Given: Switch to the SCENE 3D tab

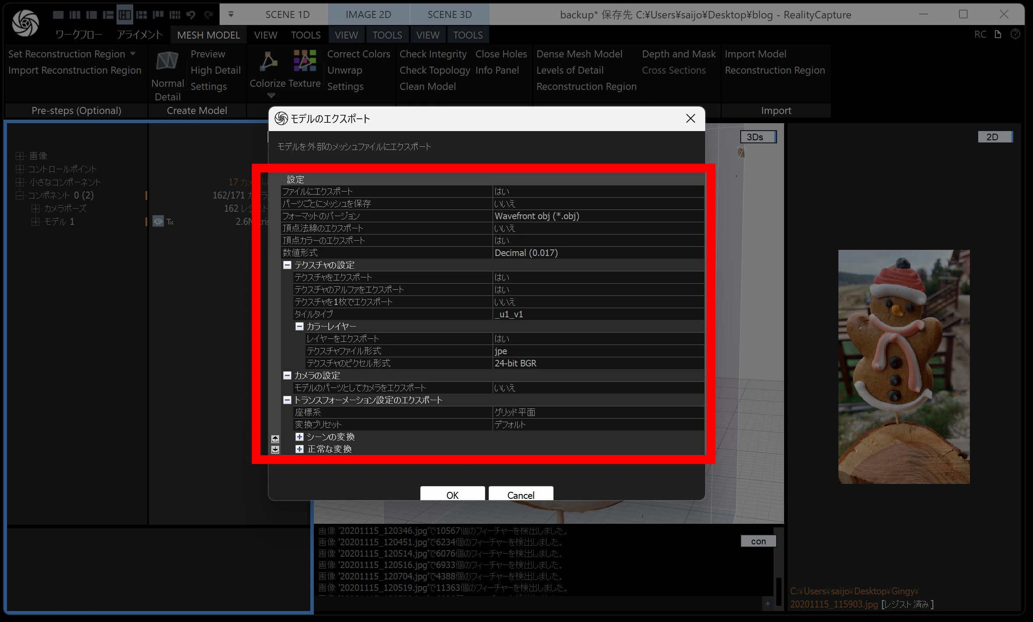Looking at the screenshot, I should point(449,14).
